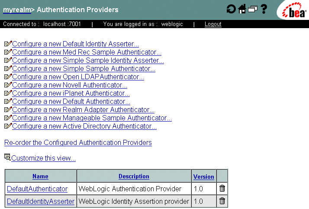Click pencil icon beside Active Directory Authenticator
Viewport: 309px width, 209px height.
coord(8,126)
